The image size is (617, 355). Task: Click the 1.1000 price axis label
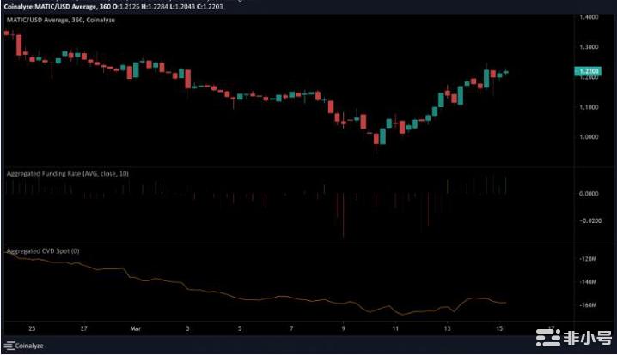click(x=590, y=107)
